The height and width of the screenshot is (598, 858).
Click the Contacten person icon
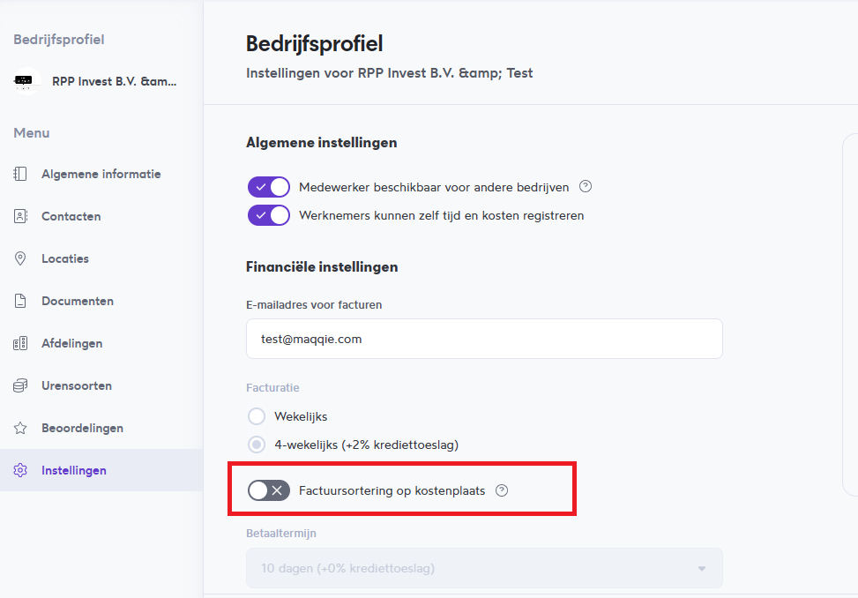pyautogui.click(x=20, y=216)
